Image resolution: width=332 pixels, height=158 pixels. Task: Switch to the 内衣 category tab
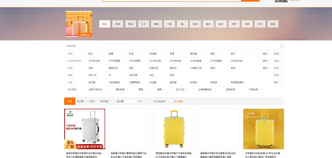coord(260,24)
